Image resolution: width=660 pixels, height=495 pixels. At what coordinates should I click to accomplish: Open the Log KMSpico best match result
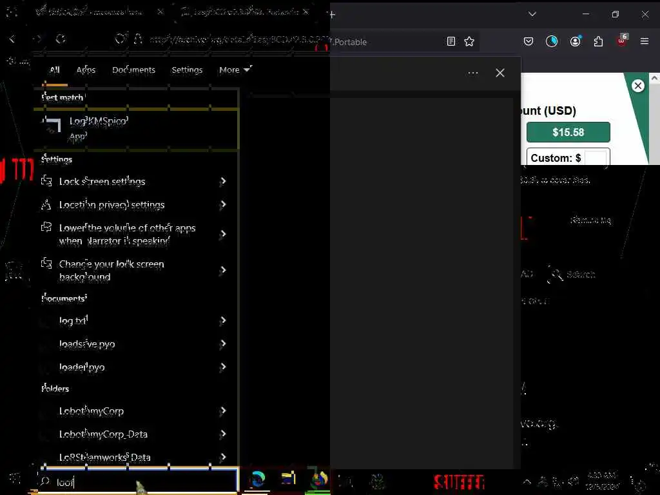click(137, 129)
